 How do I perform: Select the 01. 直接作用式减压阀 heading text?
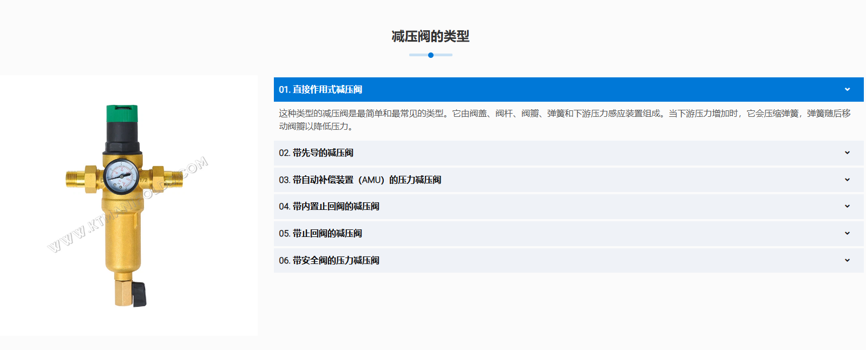click(x=320, y=90)
